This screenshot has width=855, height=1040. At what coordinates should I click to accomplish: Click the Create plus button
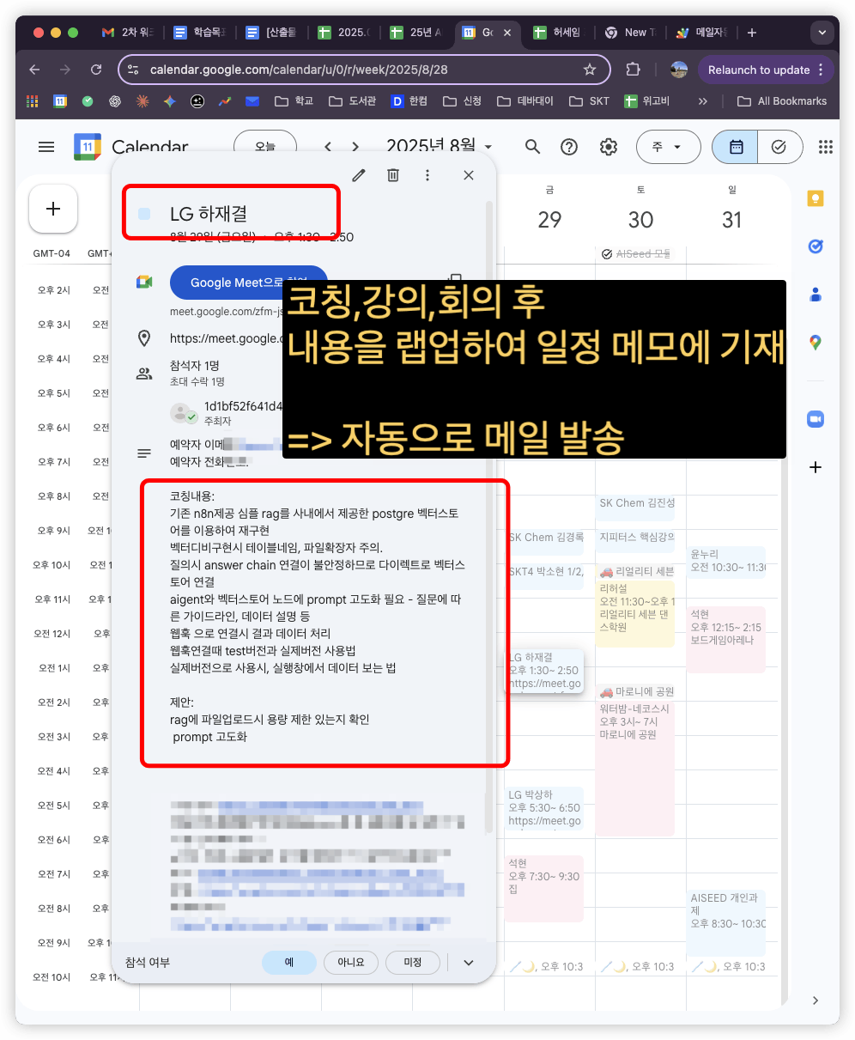click(x=53, y=209)
